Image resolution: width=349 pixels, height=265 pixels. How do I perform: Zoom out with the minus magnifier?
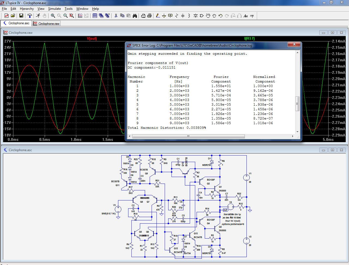click(x=65, y=16)
